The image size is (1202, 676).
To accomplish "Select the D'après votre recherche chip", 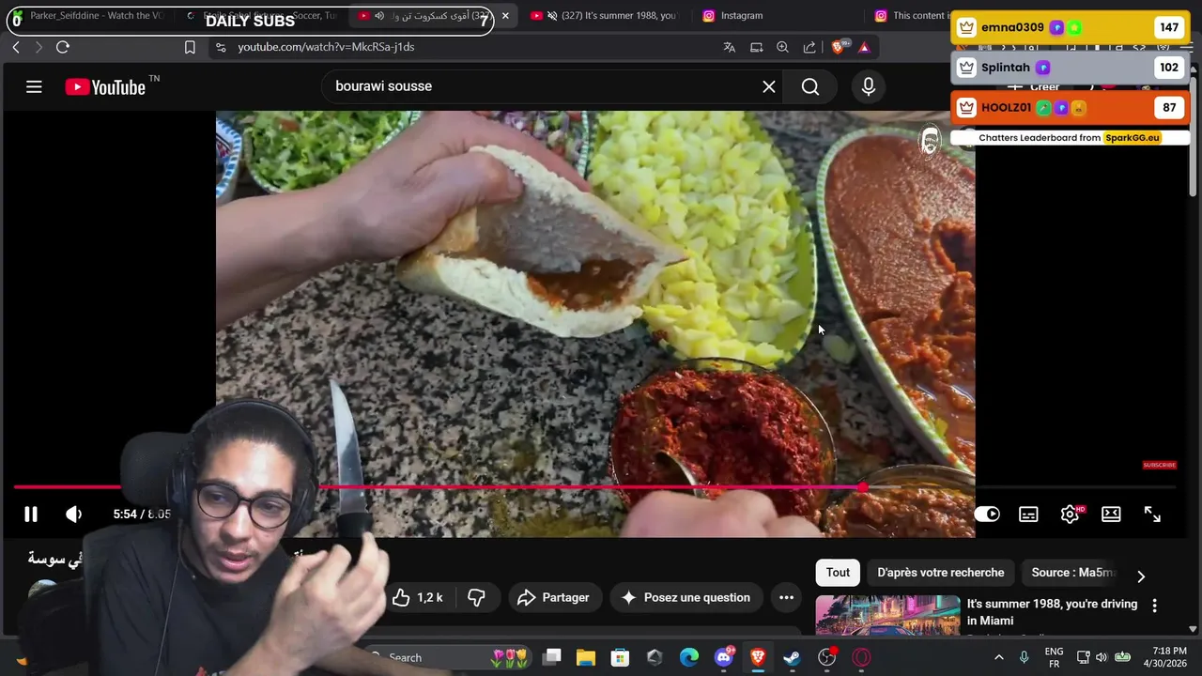I will coord(940,572).
